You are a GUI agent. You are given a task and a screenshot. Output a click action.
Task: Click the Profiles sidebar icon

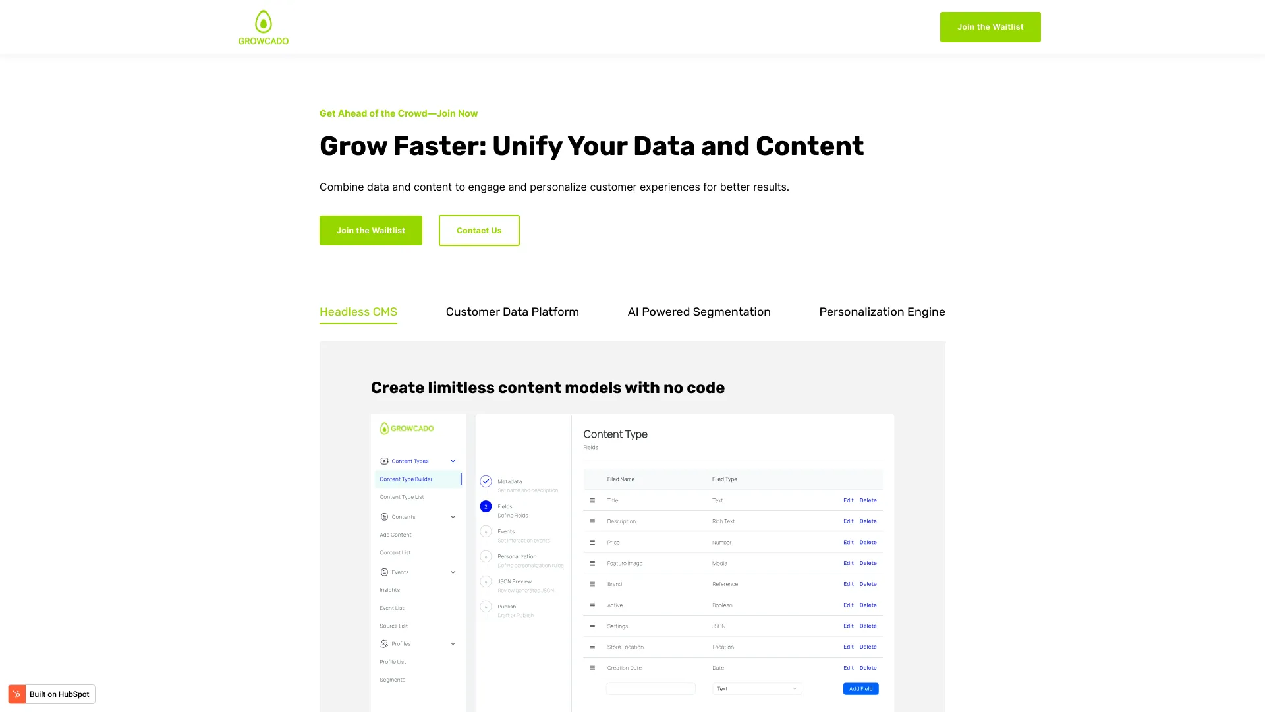coord(384,643)
